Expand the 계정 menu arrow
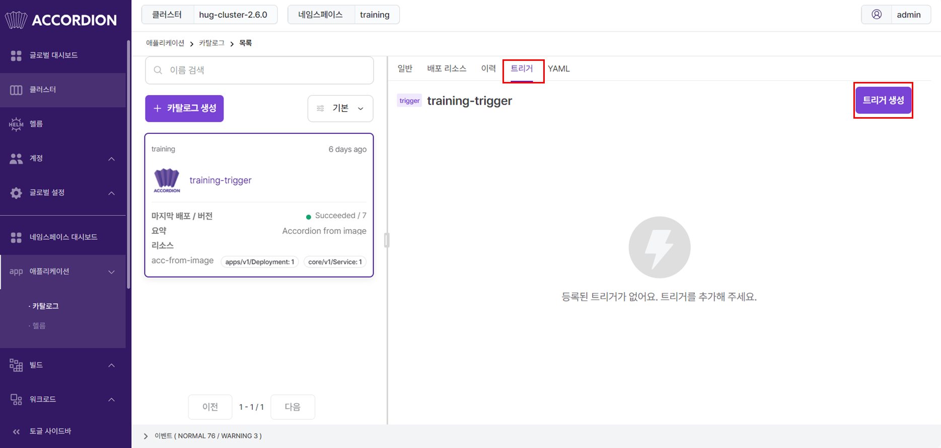This screenshot has height=448, width=941. (x=112, y=159)
